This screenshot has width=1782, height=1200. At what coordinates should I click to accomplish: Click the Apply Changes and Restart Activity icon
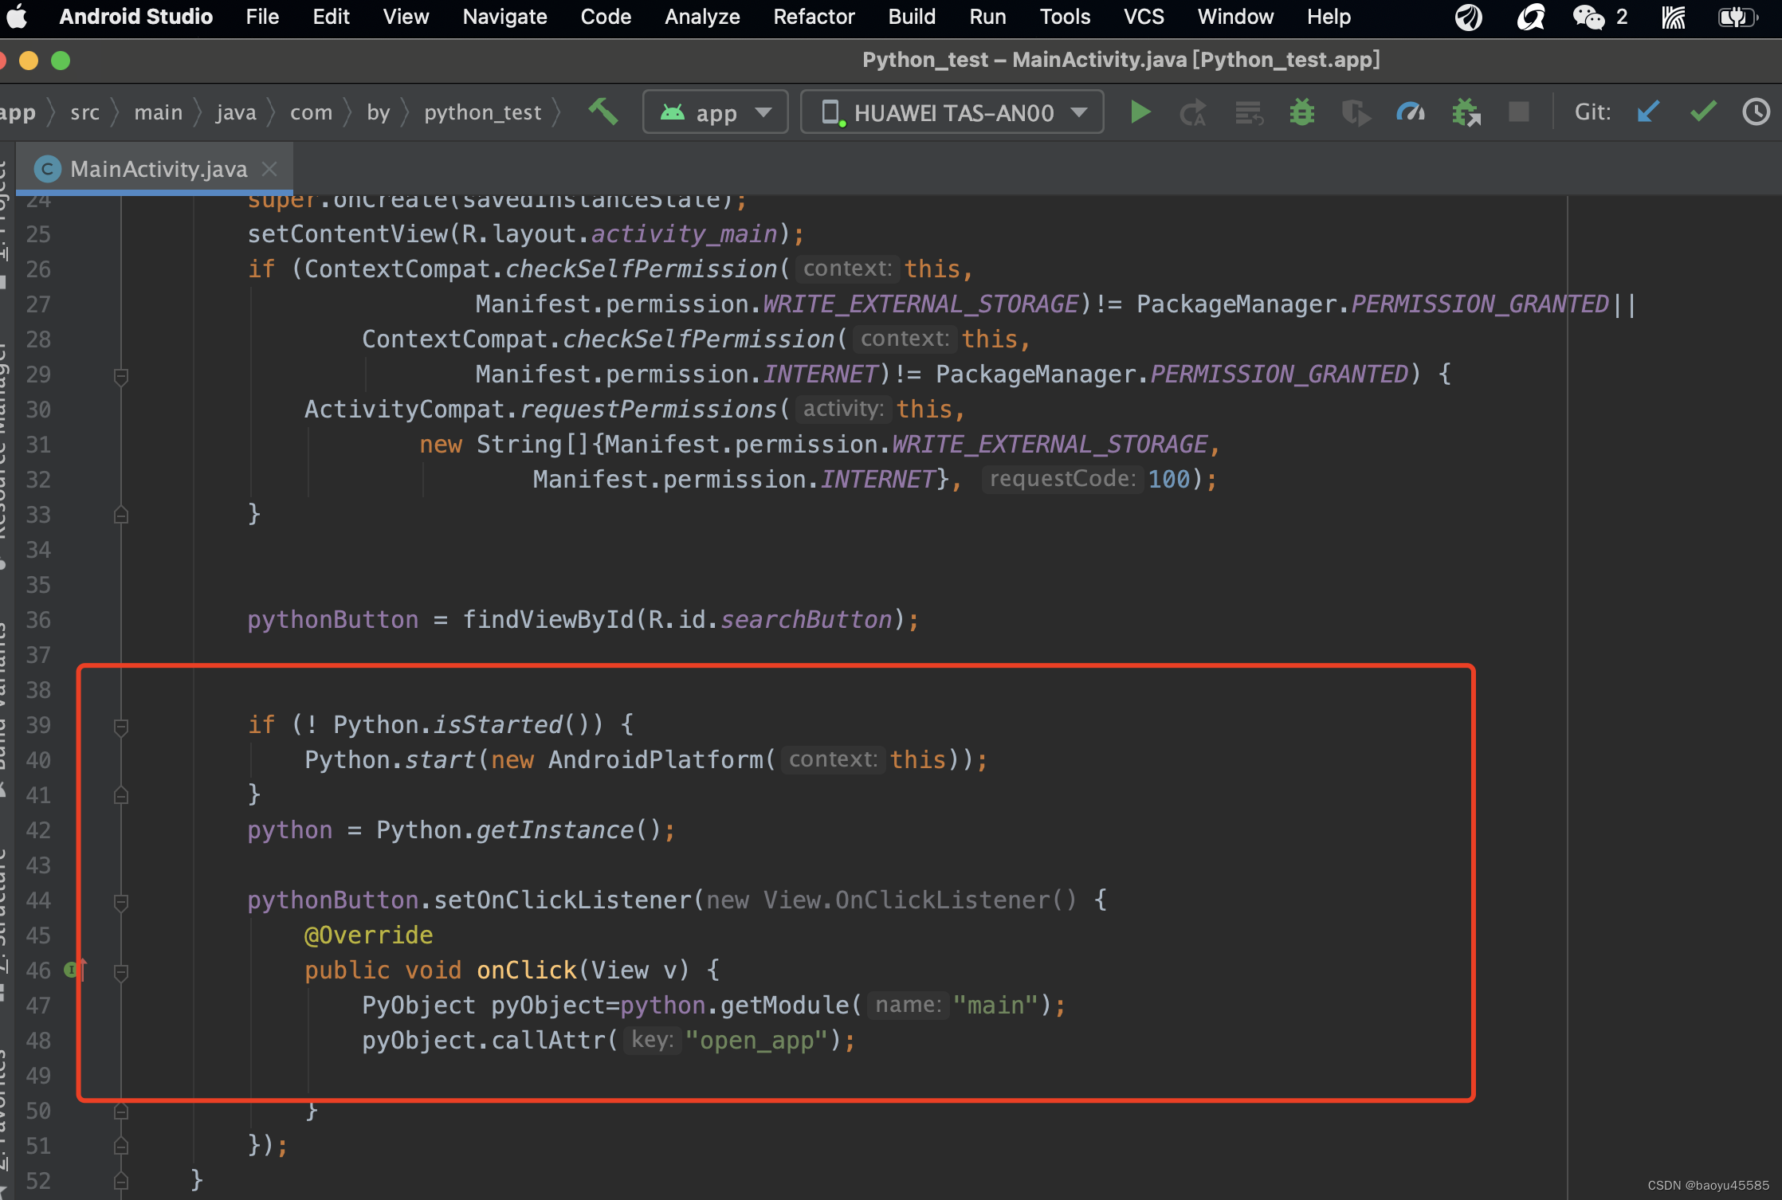tap(1193, 112)
